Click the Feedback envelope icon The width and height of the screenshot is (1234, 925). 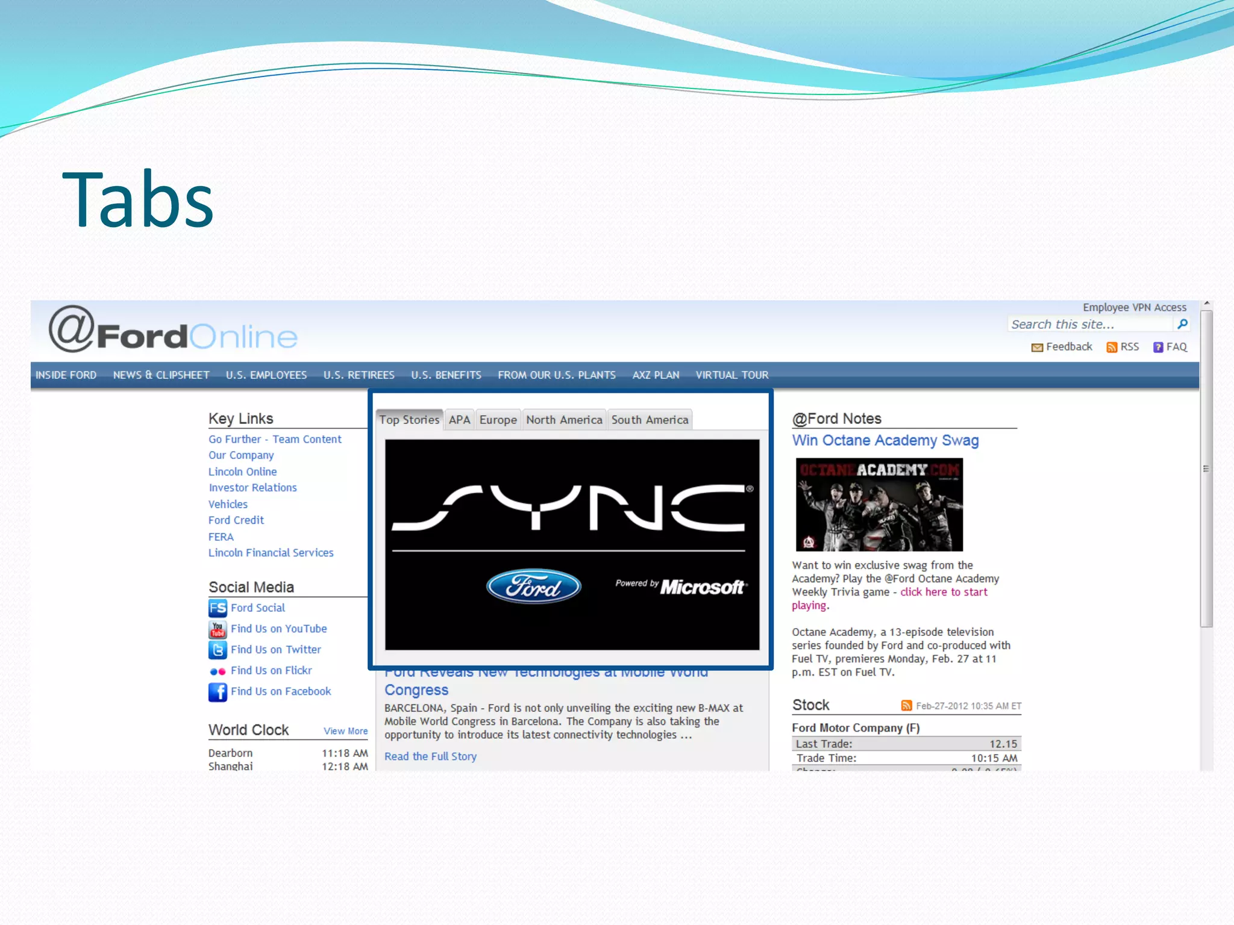1037,347
